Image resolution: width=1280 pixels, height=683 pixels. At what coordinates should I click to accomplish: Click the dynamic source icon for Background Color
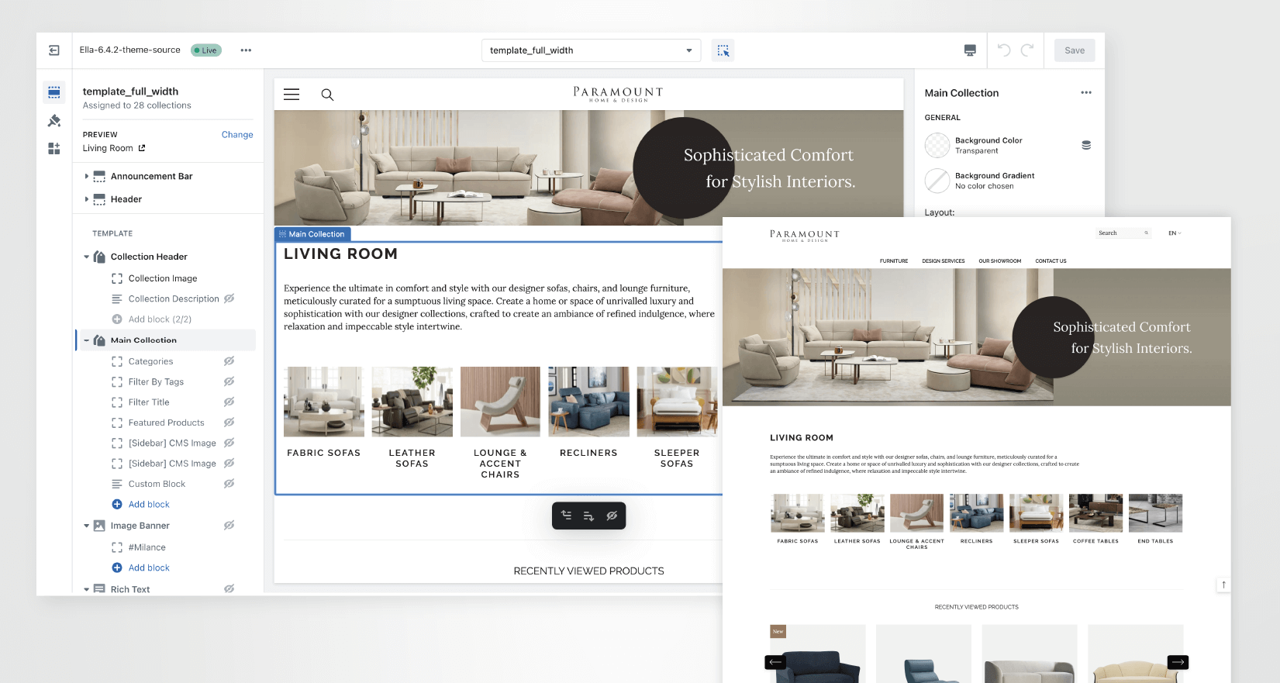point(1086,145)
